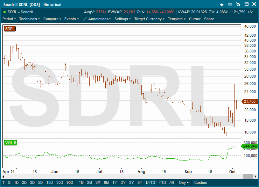The image size is (259, 187).
Task: Switch range to 3M
Action: (98, 182)
